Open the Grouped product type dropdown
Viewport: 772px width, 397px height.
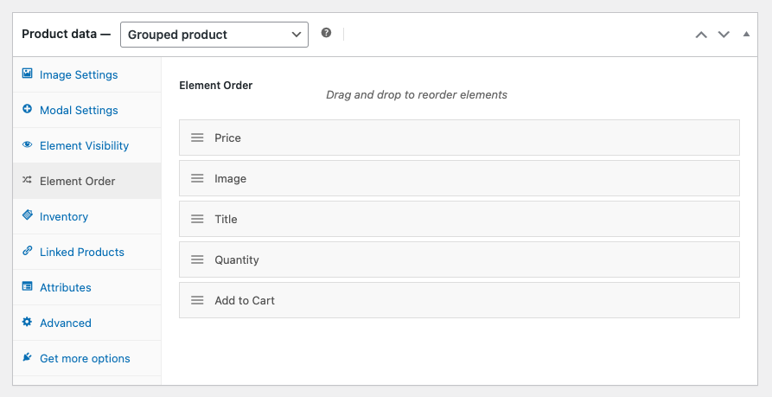coord(214,35)
